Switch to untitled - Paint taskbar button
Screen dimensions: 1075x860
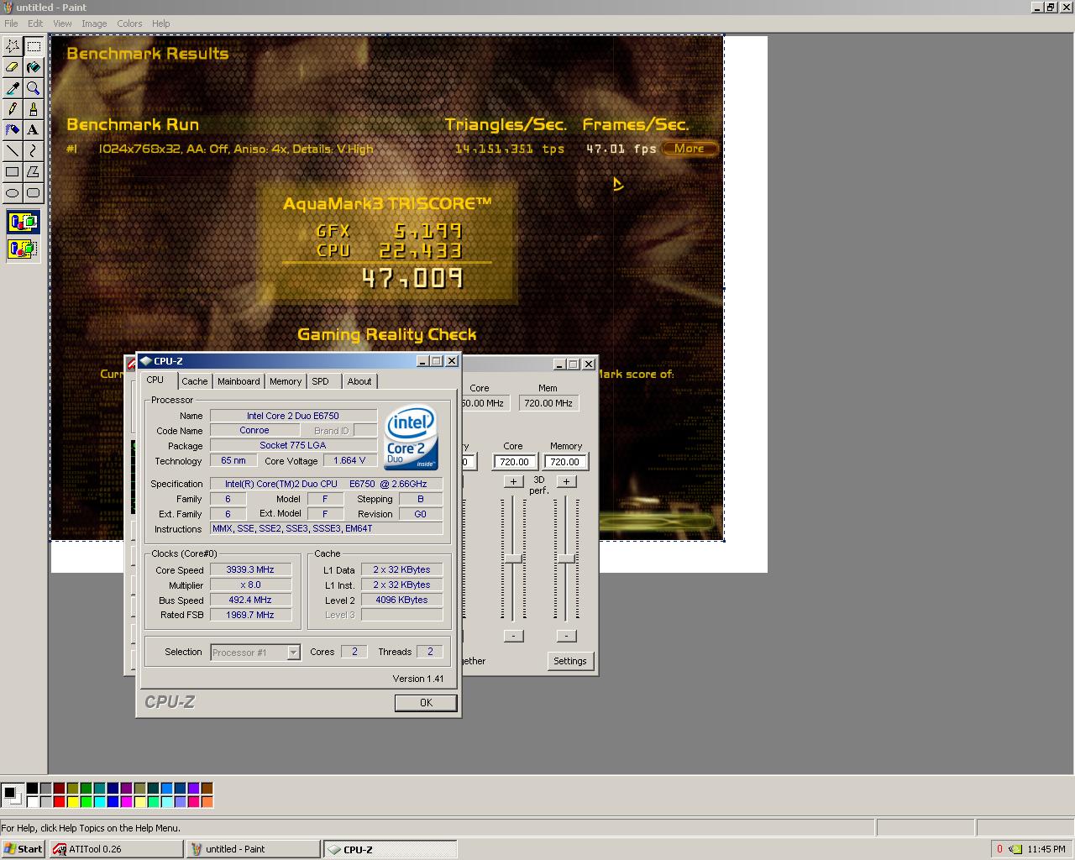click(x=253, y=849)
